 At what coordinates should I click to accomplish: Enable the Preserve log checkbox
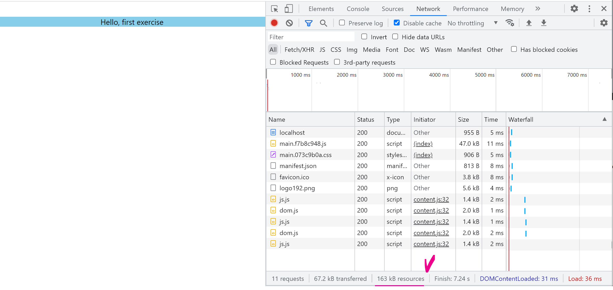(x=342, y=23)
